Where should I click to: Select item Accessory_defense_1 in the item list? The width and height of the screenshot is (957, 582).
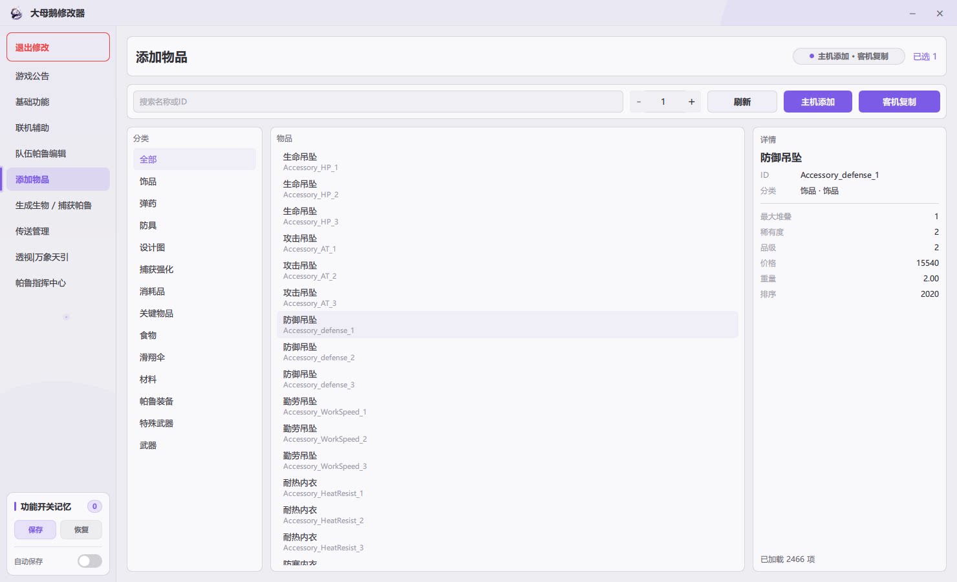[x=508, y=325]
